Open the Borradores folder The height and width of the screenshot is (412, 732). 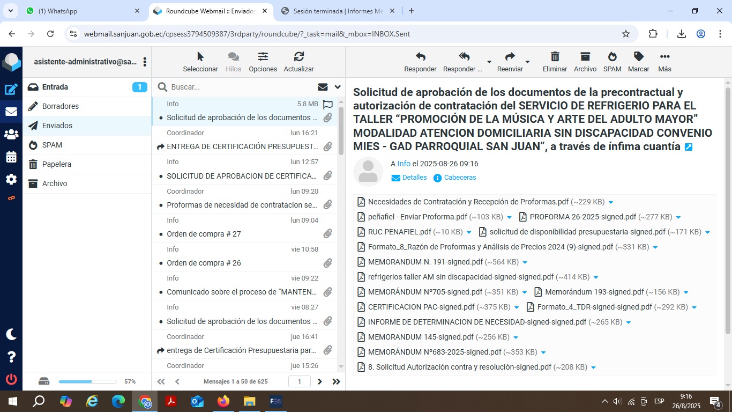[61, 106]
